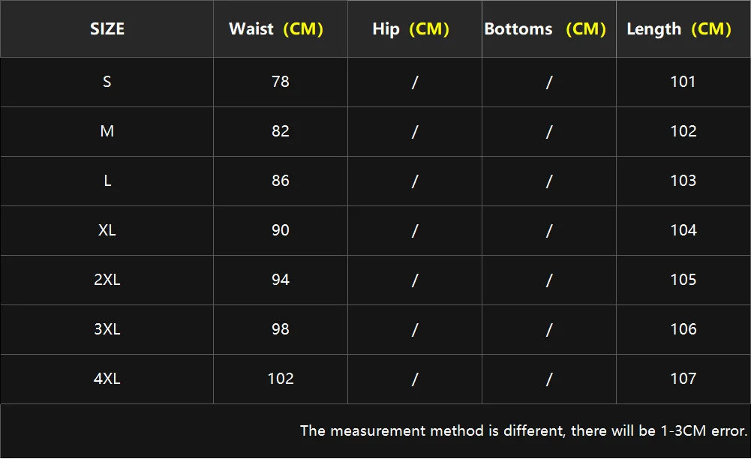The width and height of the screenshot is (751, 459).
Task: Click the measurement error note text
Action: pyautogui.click(x=524, y=431)
